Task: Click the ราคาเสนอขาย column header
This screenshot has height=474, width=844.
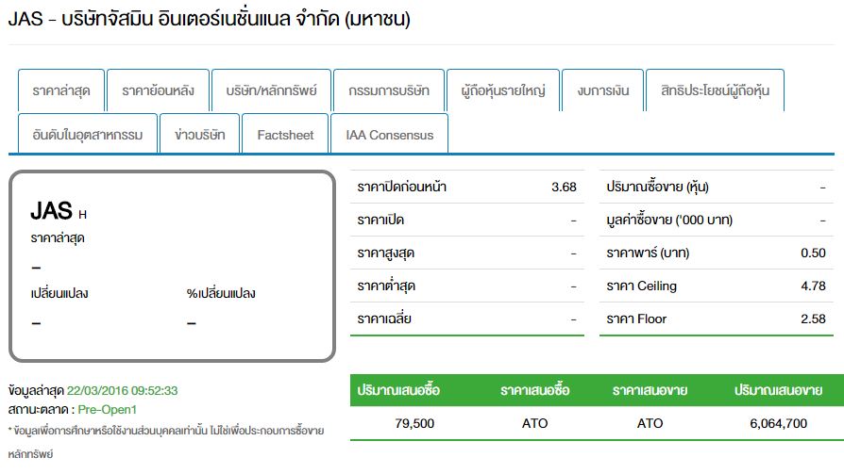Action: click(650, 390)
